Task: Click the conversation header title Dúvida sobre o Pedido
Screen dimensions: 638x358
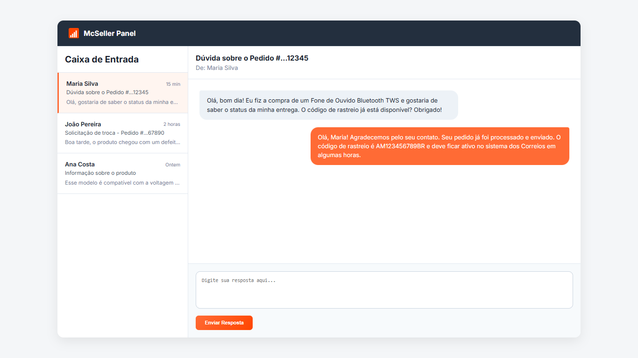Action: coord(252,58)
